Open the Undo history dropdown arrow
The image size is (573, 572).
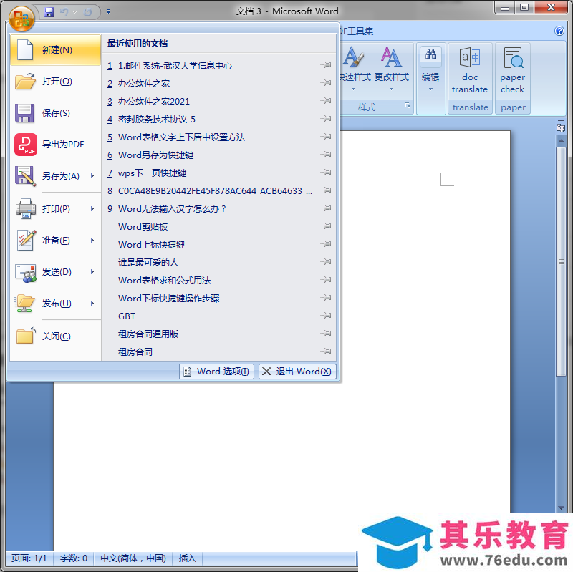75,12
